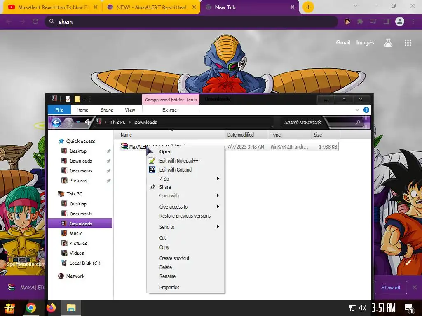
Task: Select the MaxALERT zip file icon
Action: click(124, 146)
